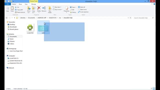Open the Copy to menu

33,10
